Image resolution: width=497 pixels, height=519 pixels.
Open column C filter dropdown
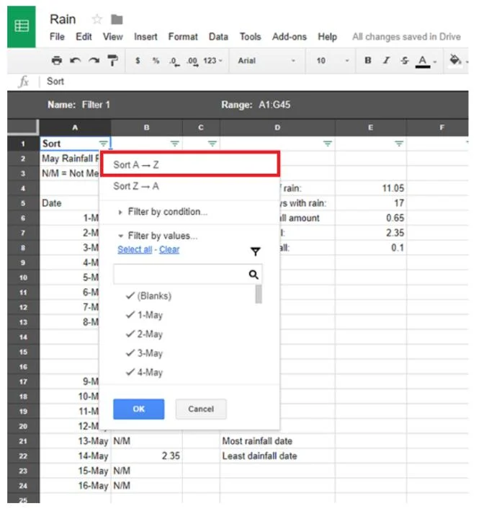coord(212,143)
